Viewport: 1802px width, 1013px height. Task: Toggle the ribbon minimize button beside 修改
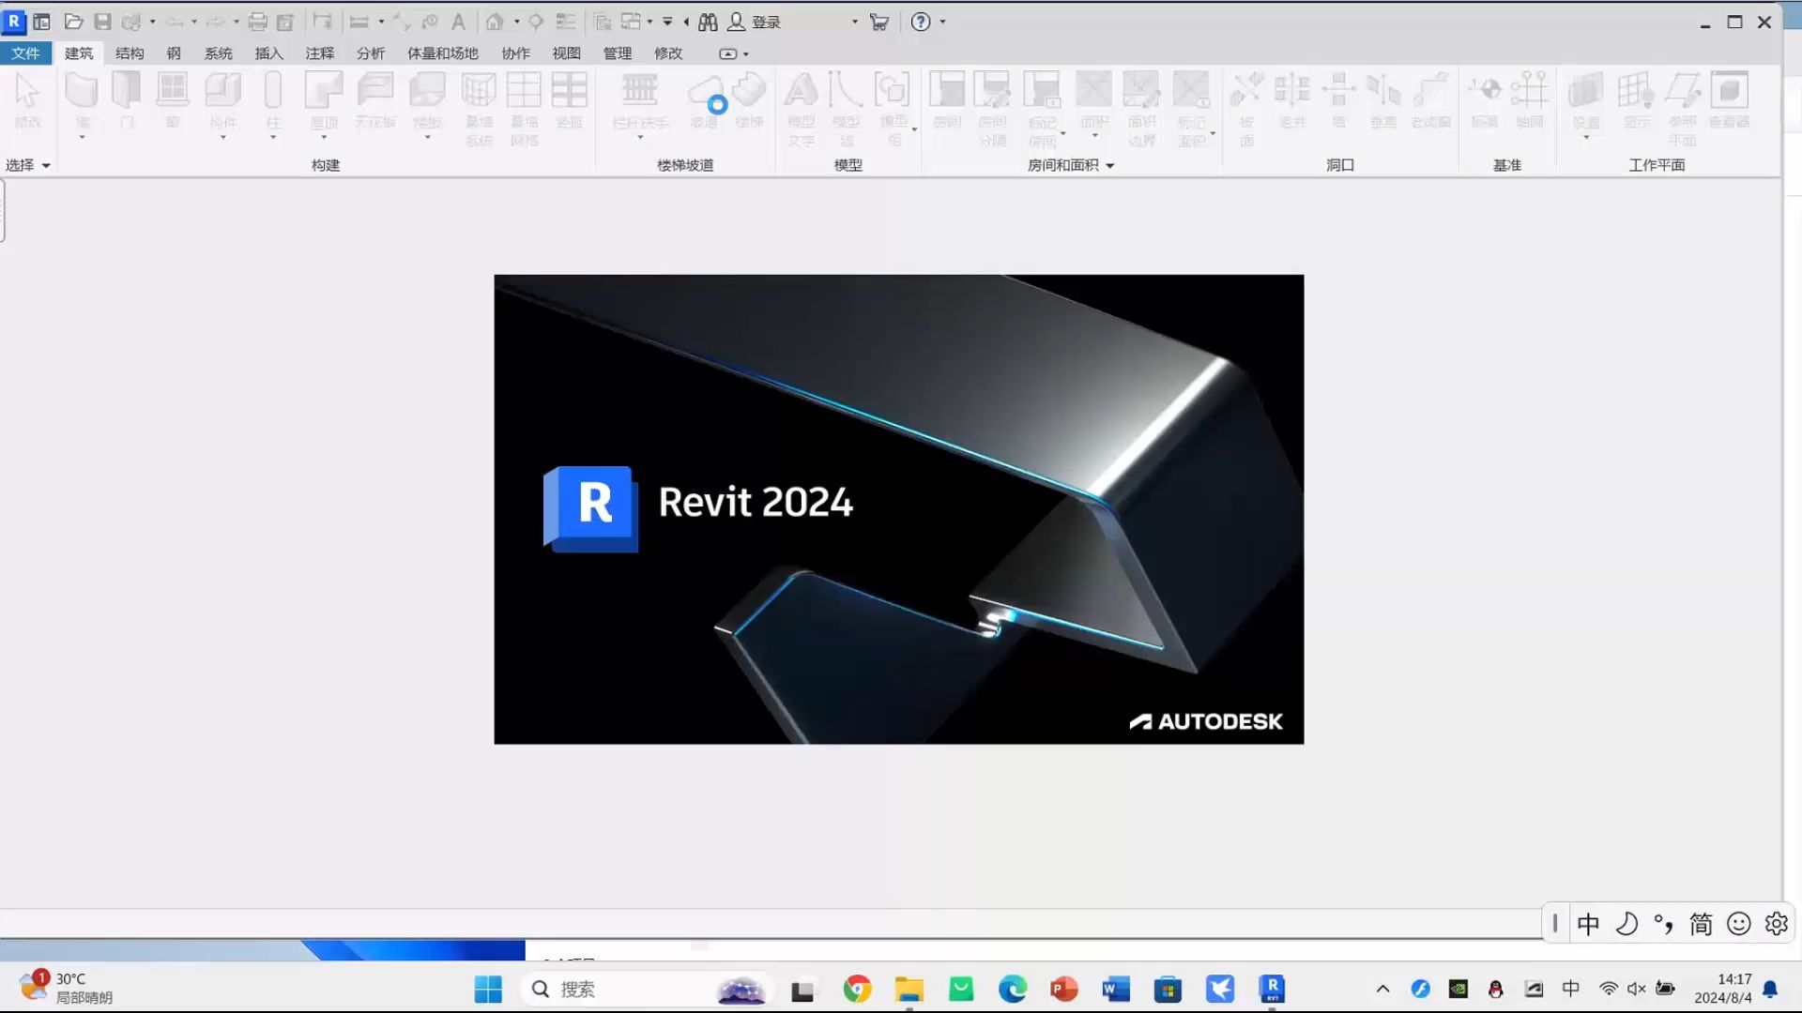(728, 53)
